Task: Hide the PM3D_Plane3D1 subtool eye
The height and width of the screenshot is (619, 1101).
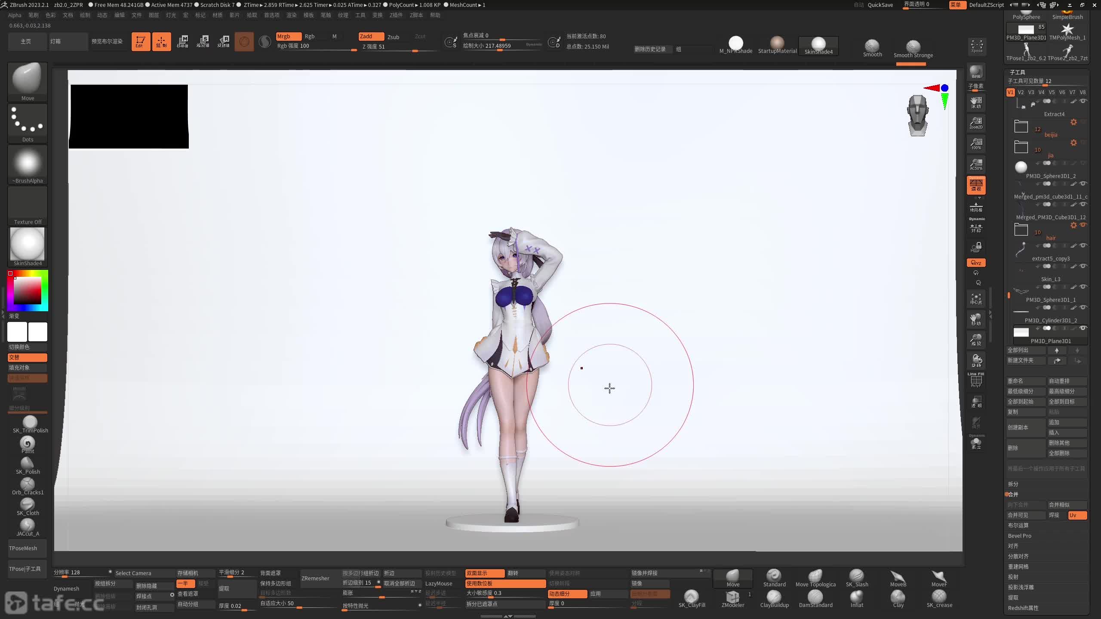Action: 1083,328
